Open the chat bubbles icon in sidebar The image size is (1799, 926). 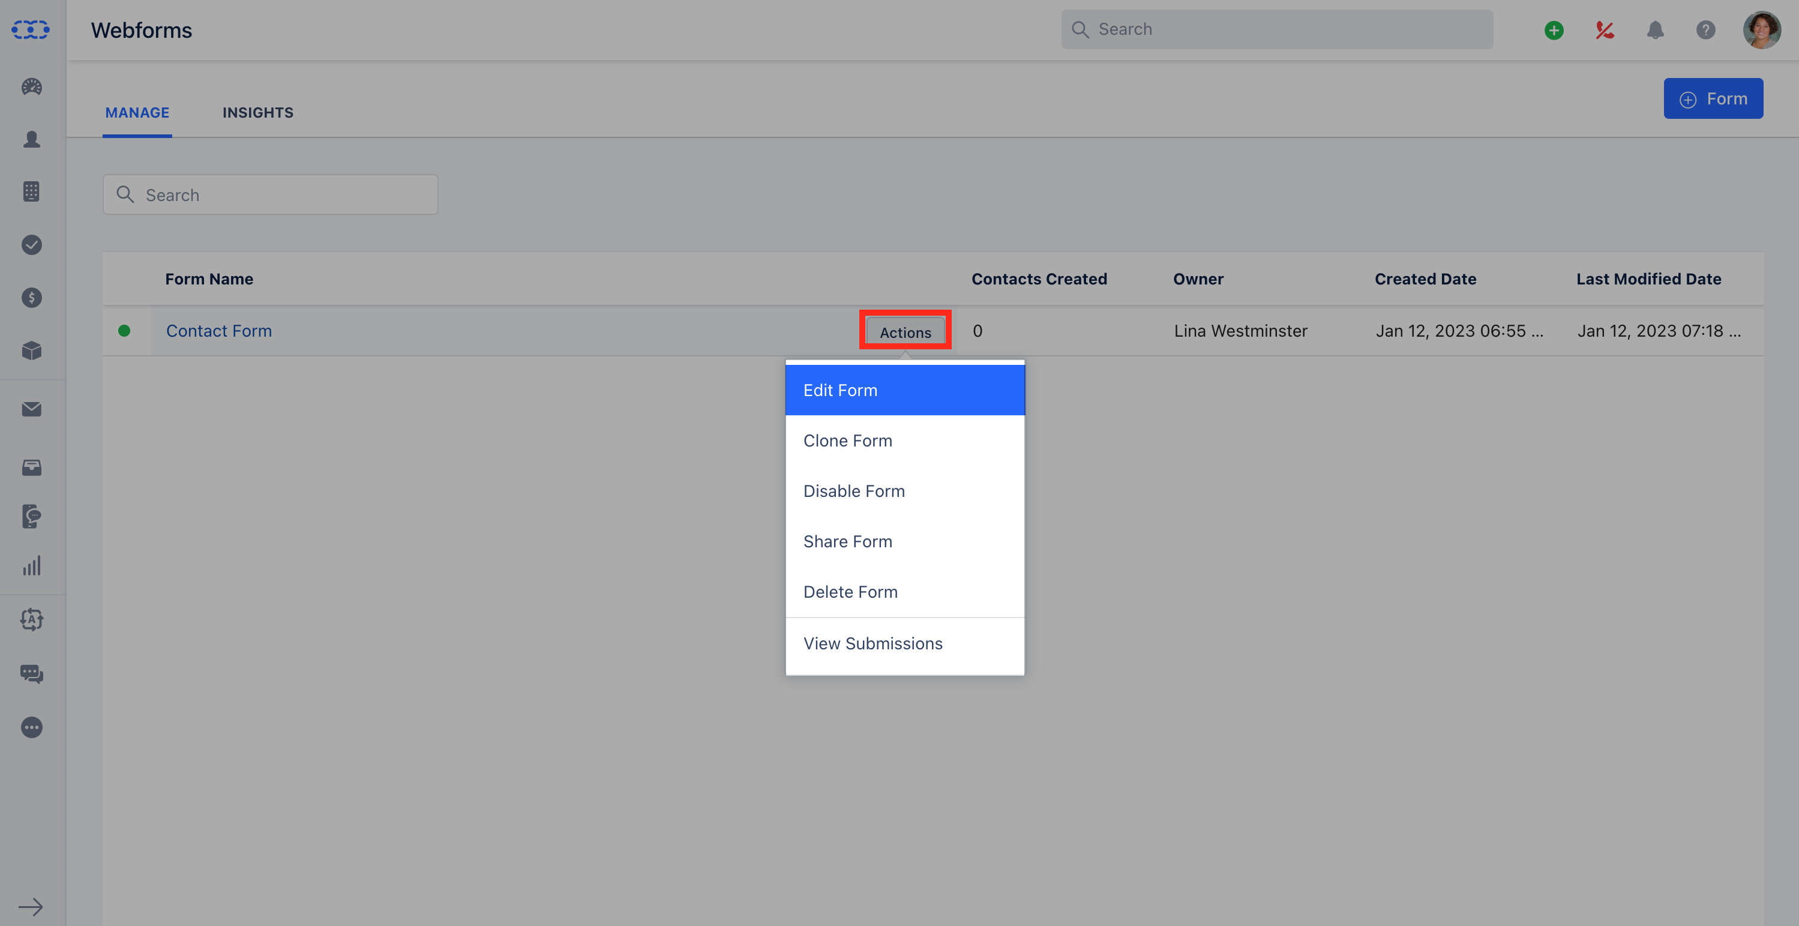point(31,674)
